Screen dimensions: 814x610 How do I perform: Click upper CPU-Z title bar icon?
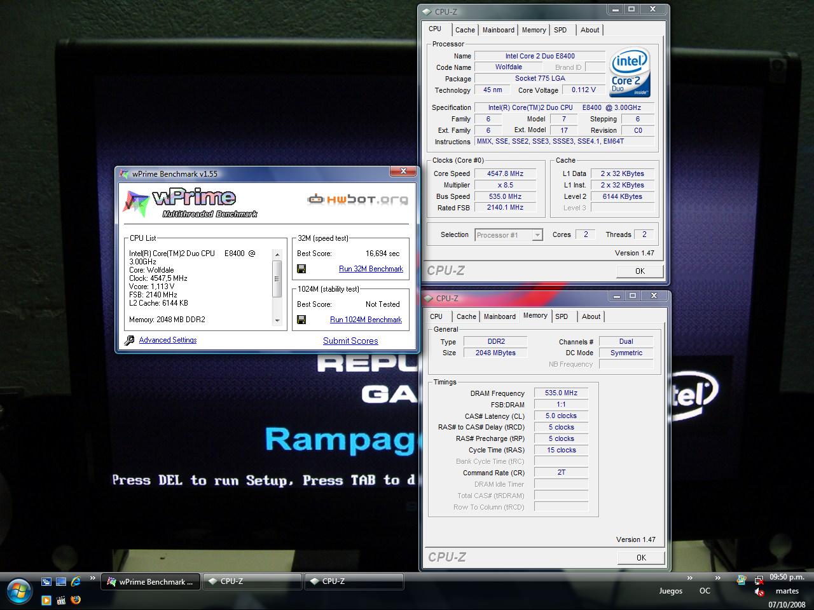click(427, 11)
